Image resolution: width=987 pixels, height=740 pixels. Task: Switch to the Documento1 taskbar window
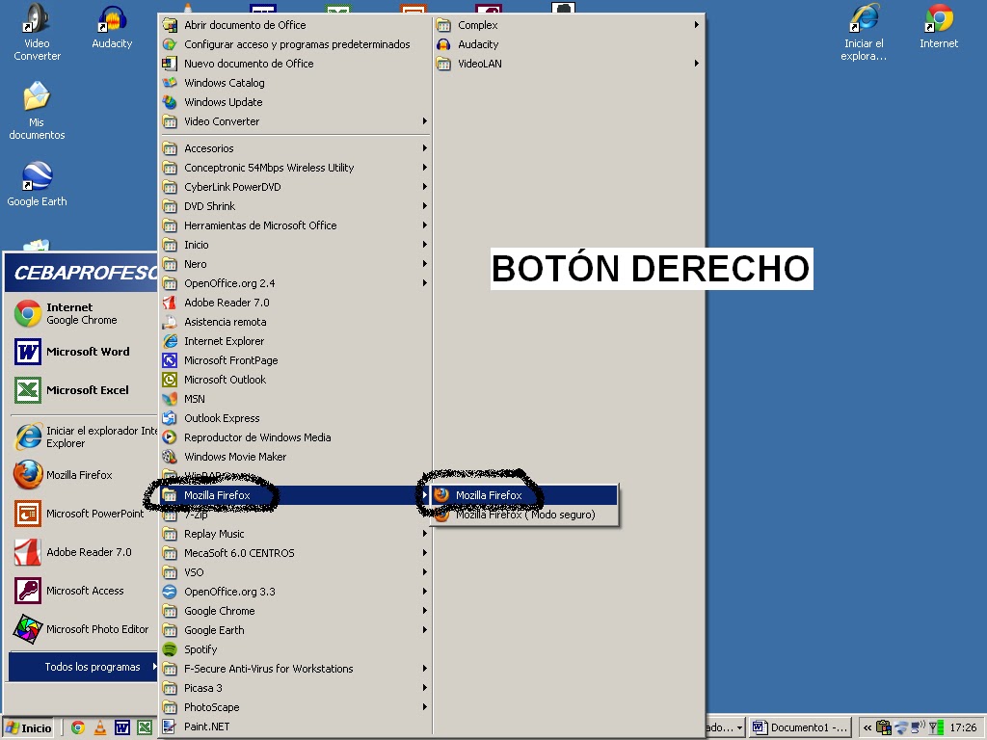800,727
